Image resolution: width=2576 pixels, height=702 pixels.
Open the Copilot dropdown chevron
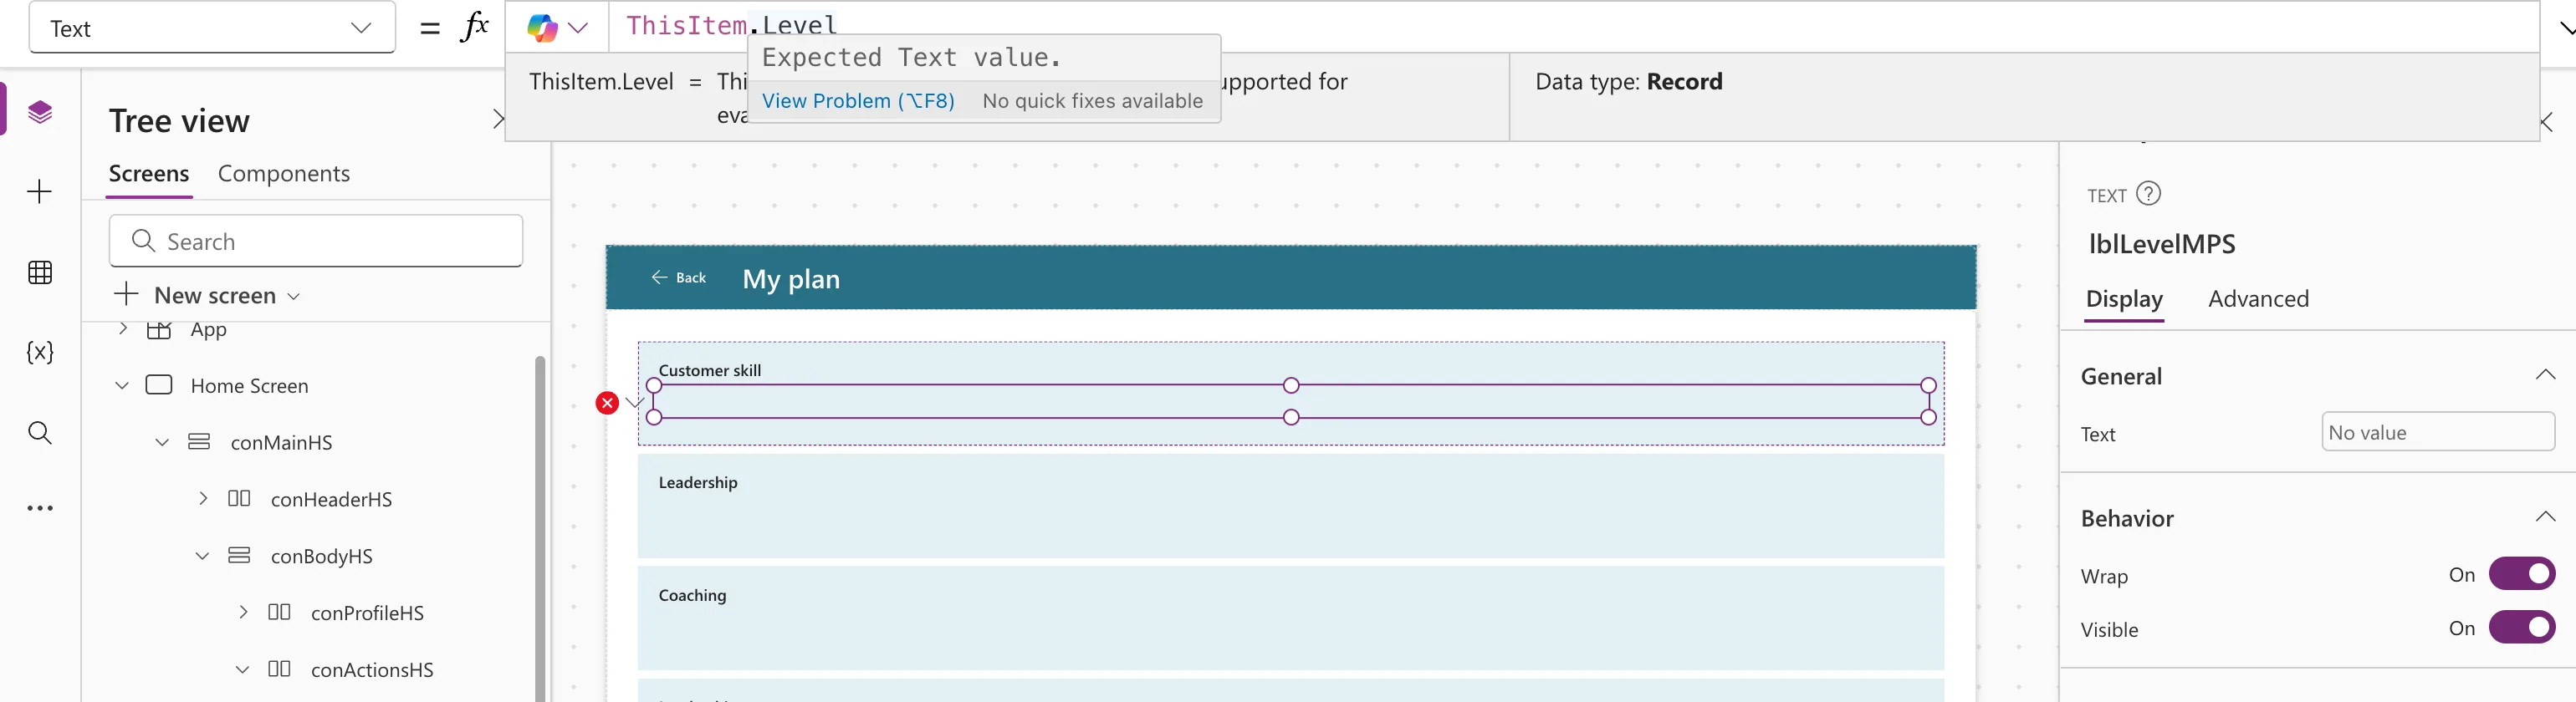pos(578,28)
